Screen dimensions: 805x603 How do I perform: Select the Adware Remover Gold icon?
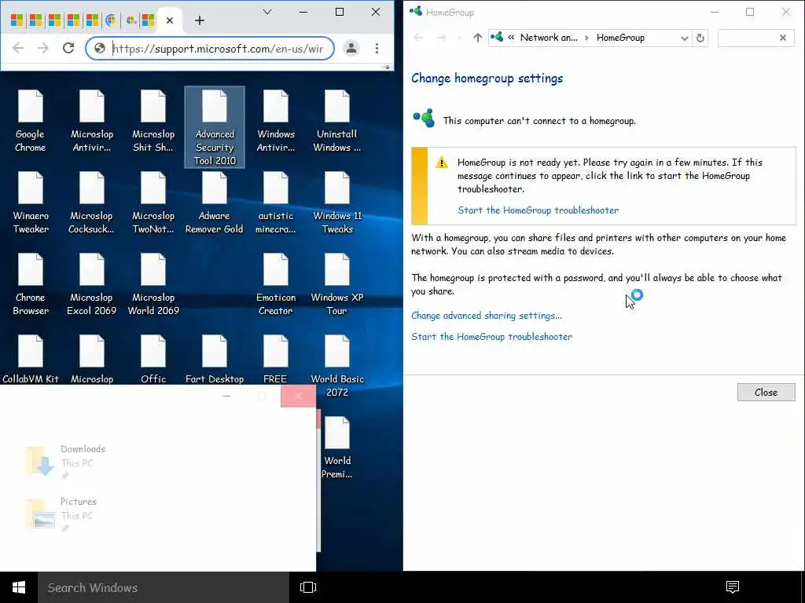215,203
